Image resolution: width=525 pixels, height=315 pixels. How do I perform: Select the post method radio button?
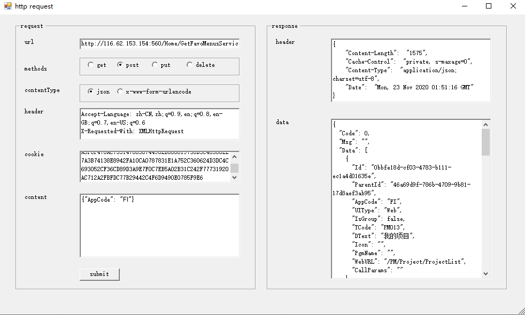tap(120, 65)
